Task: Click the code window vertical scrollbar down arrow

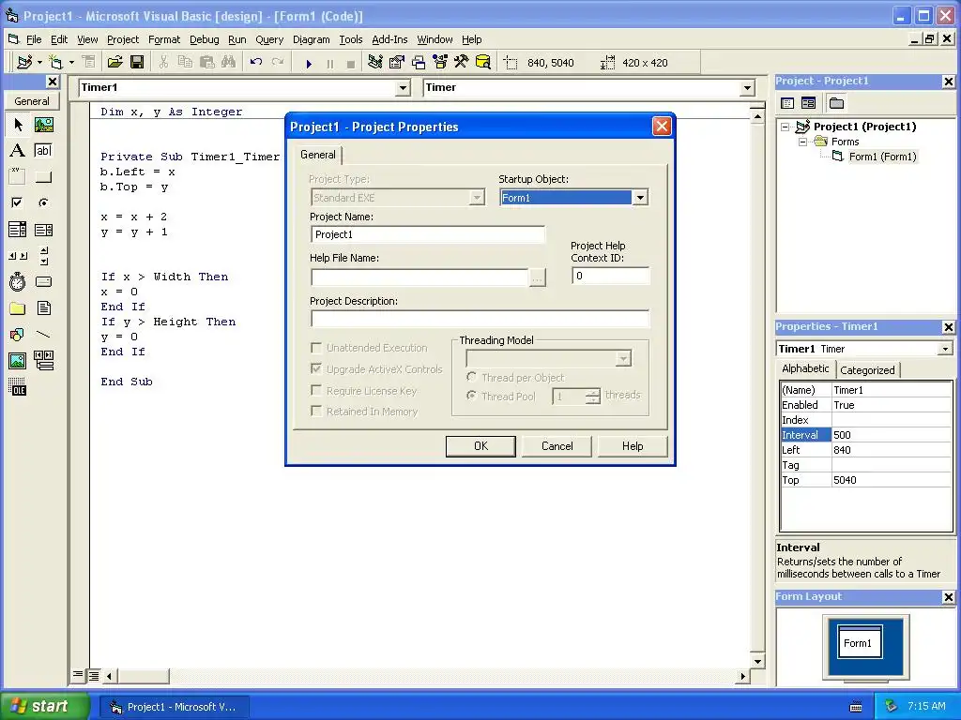Action: pyautogui.click(x=757, y=661)
